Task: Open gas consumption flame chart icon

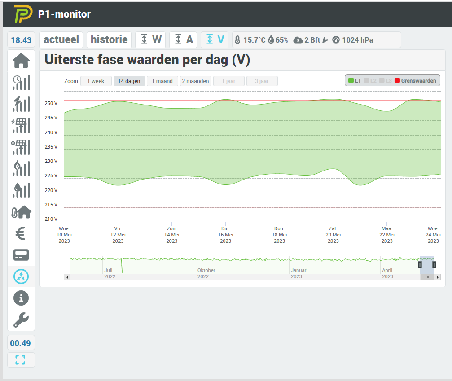Action: point(21,169)
